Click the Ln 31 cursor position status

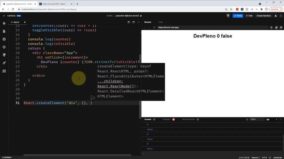pyautogui.click(x=244, y=158)
